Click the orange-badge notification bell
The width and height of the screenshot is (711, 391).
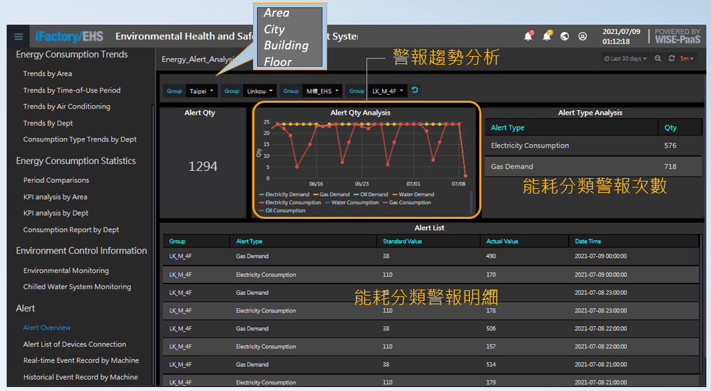pos(547,36)
